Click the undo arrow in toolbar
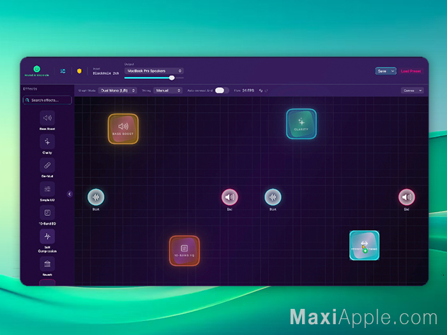 261,90
